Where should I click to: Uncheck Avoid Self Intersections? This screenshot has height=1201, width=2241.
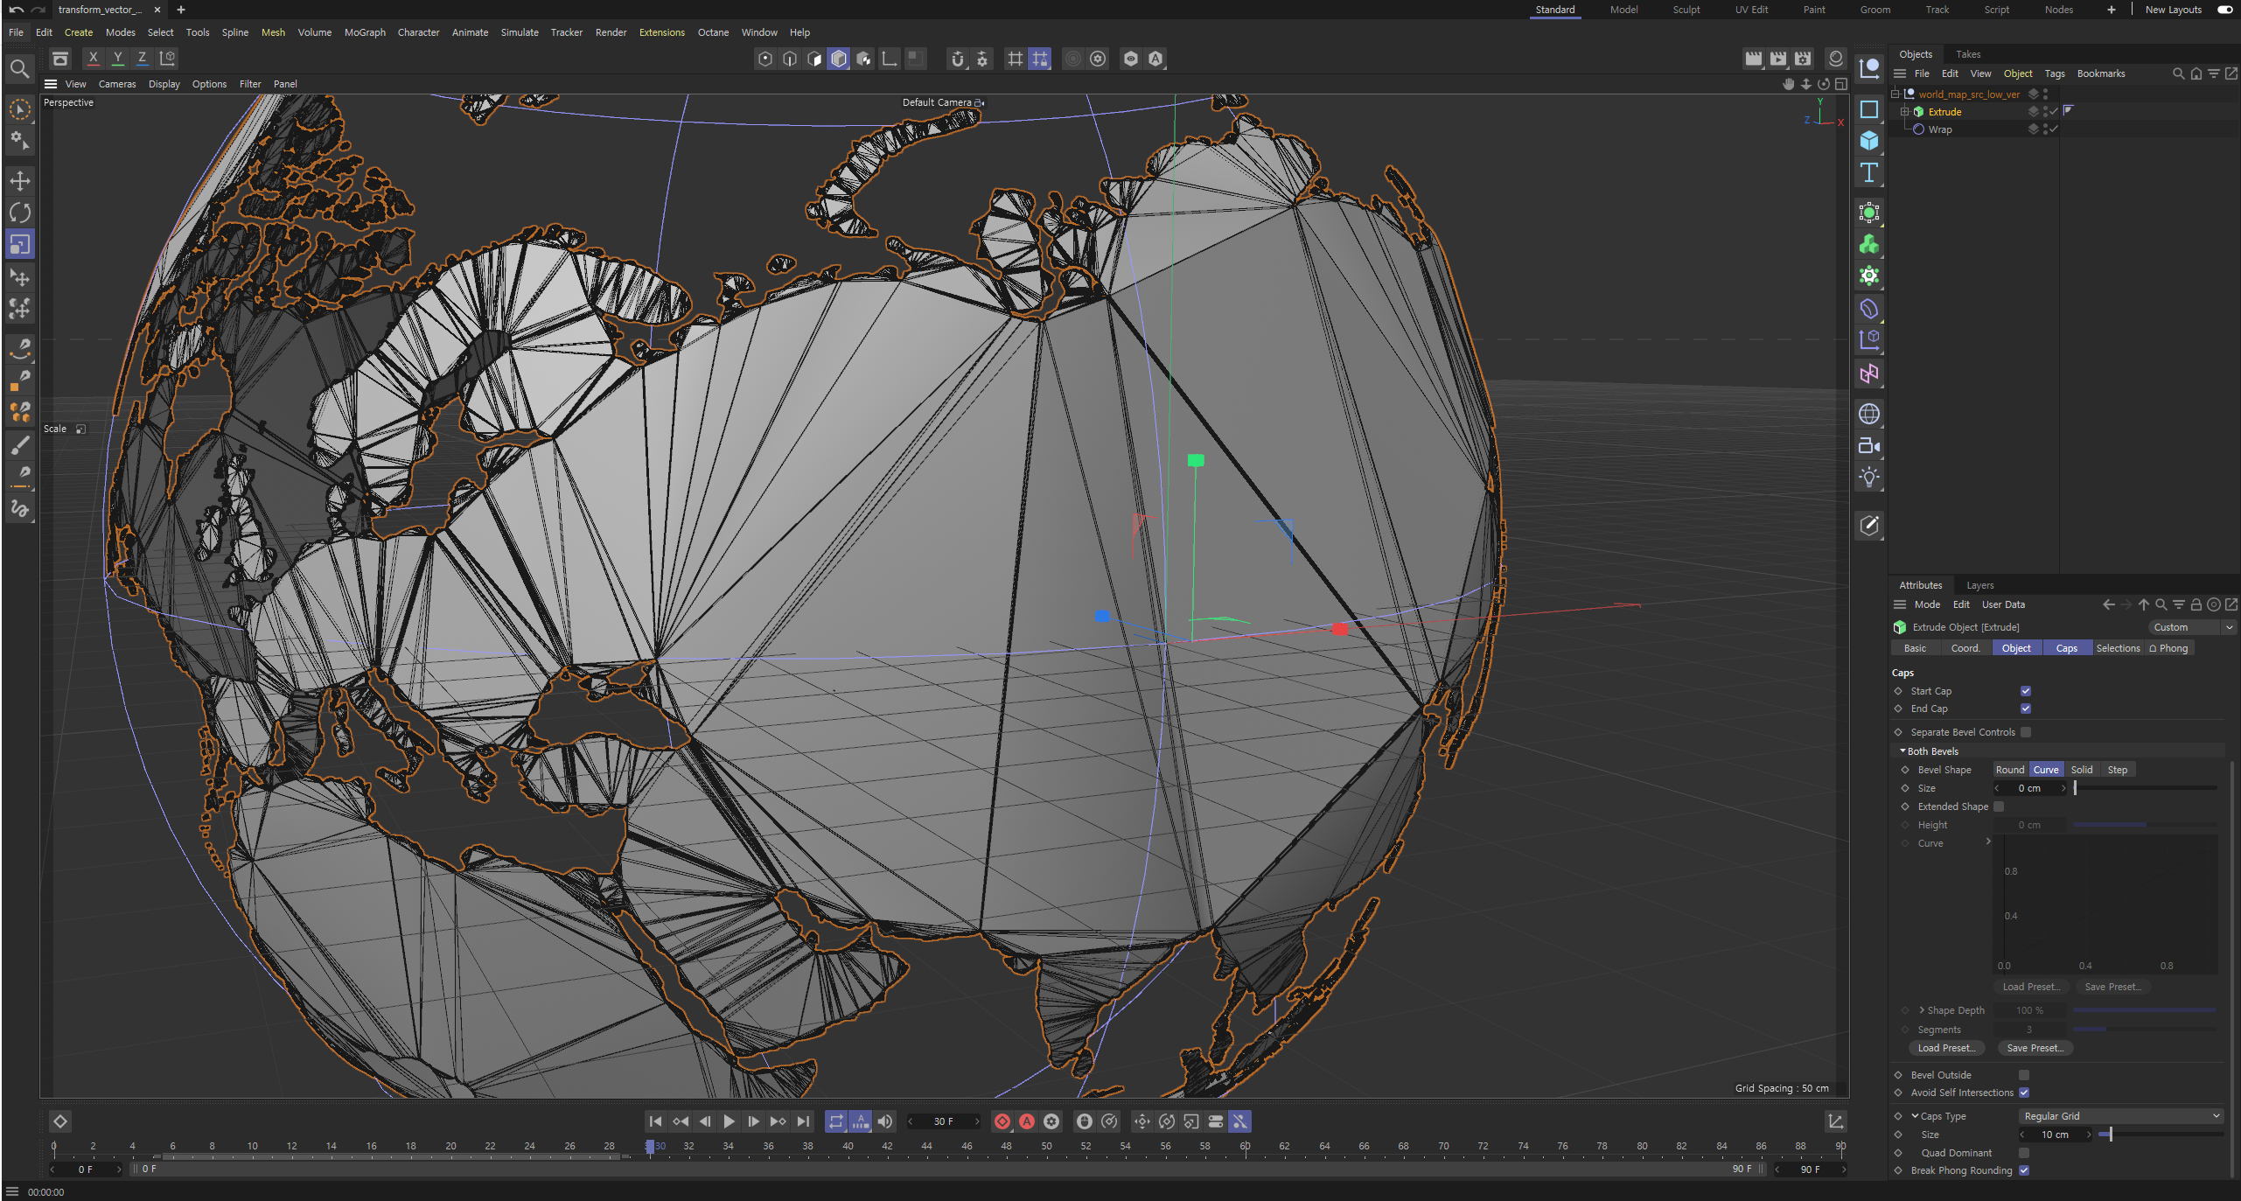click(2024, 1093)
